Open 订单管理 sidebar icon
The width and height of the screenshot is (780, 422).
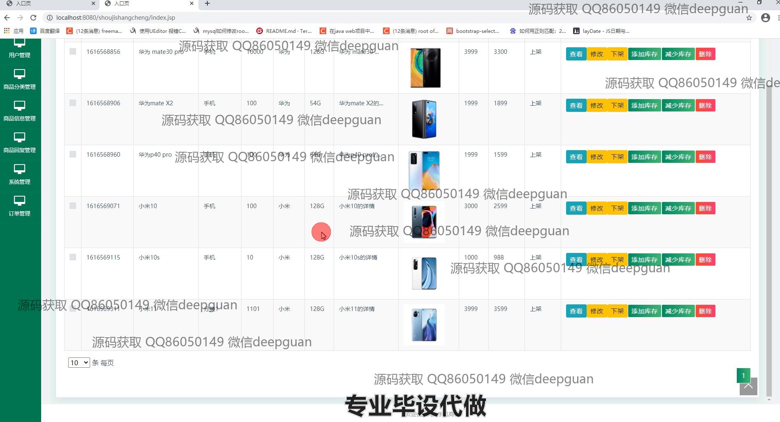pyautogui.click(x=19, y=205)
